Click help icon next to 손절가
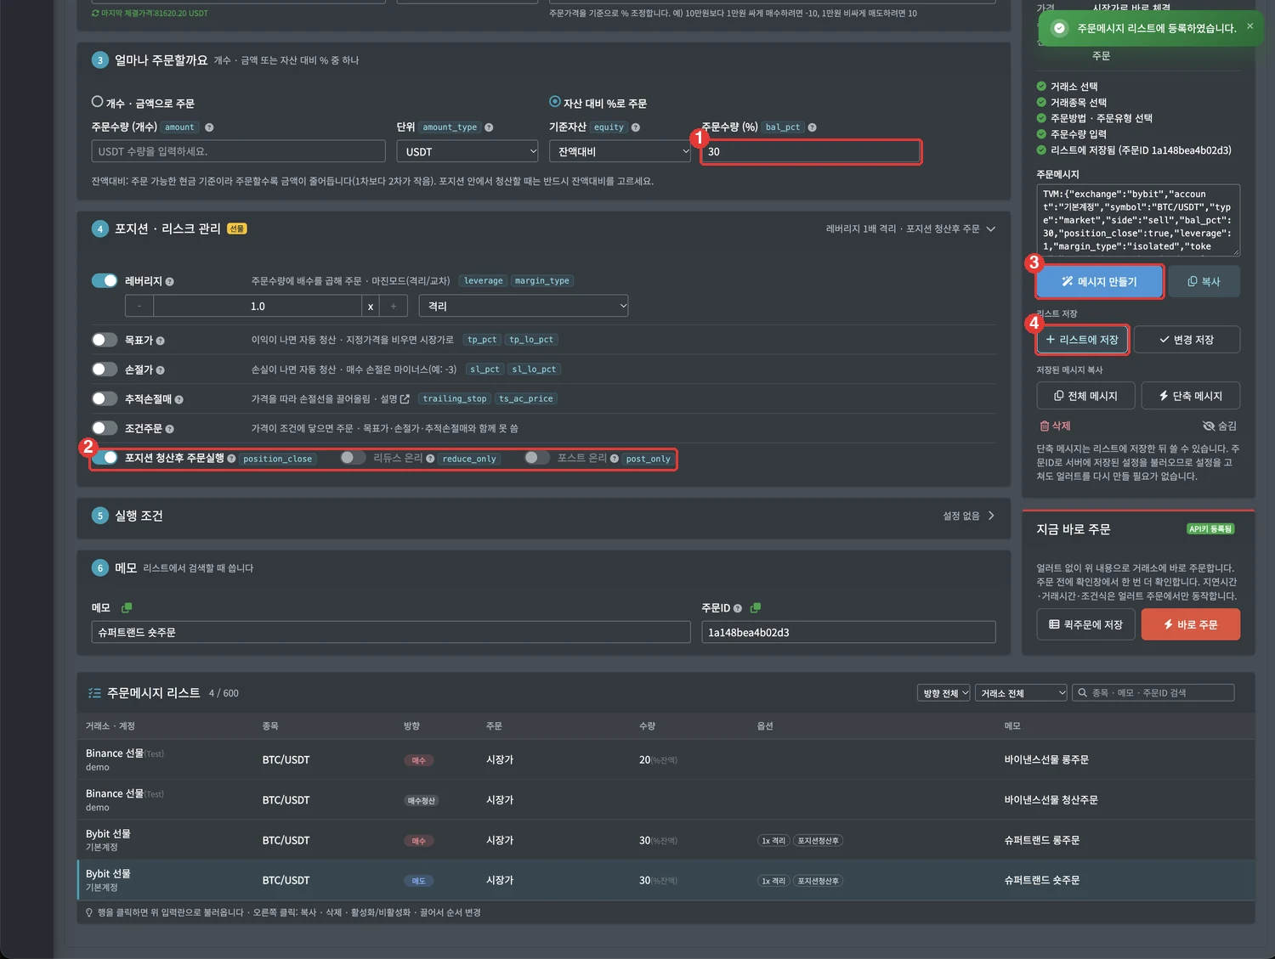Image resolution: width=1275 pixels, height=959 pixels. 161,370
